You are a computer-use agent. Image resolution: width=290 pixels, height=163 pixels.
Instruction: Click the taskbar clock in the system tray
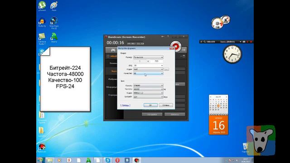pyautogui.click(x=246, y=160)
